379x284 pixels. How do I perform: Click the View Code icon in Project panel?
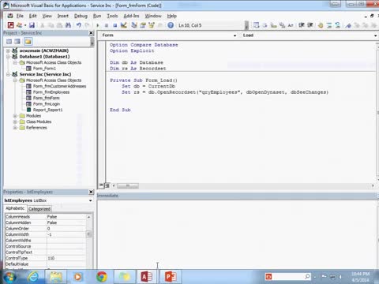pos(9,41)
